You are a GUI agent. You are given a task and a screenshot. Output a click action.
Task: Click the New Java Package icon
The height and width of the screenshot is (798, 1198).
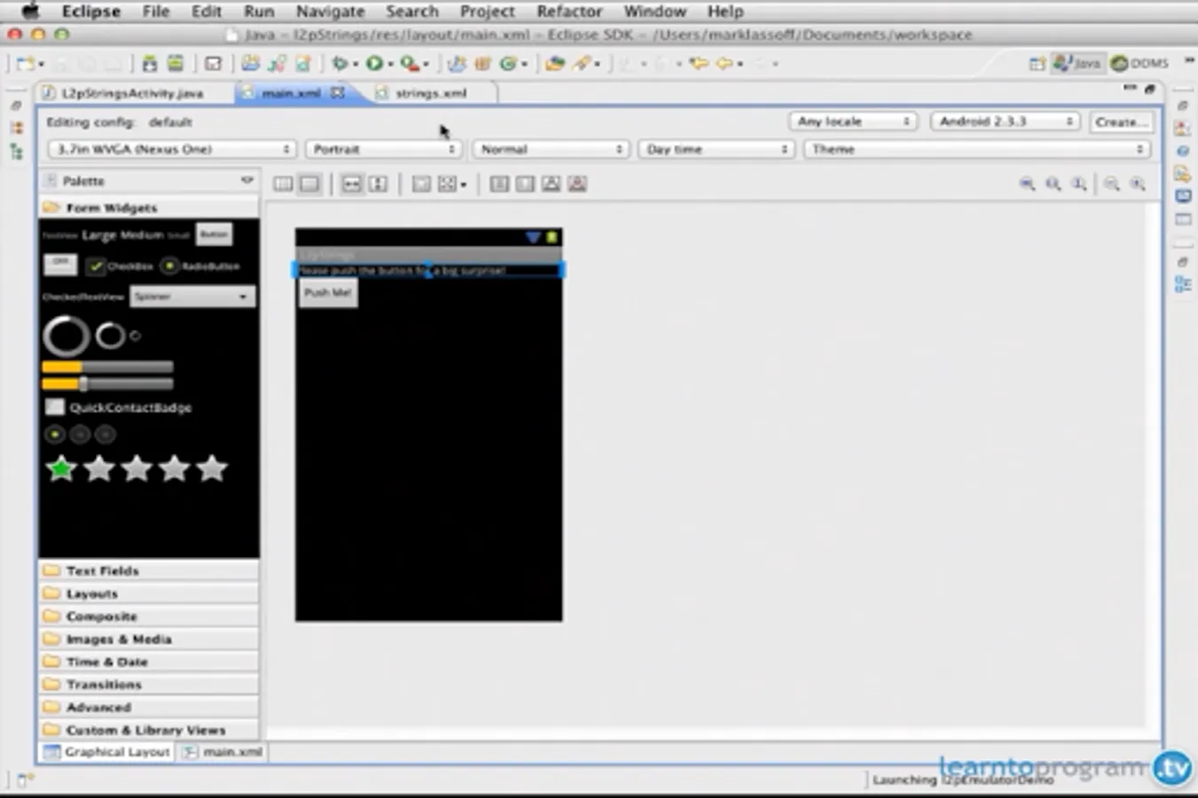click(x=482, y=64)
